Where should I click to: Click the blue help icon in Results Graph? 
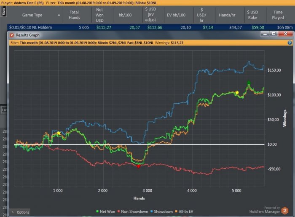[290, 43]
